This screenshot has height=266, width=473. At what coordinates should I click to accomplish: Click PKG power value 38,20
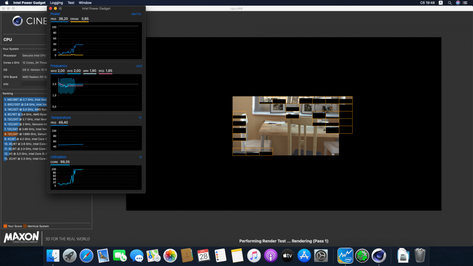[63, 19]
